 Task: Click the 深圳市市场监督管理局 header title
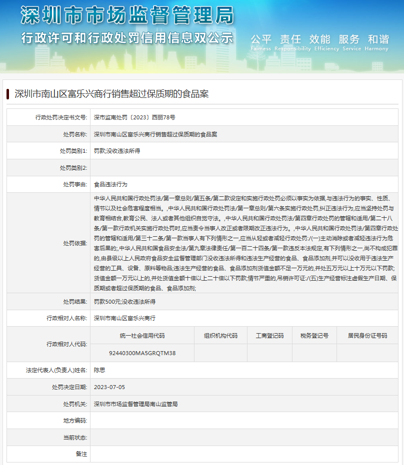(127, 16)
